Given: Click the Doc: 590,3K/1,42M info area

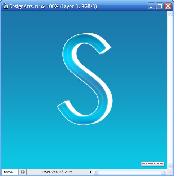Looking at the screenshot, I should (57, 172).
